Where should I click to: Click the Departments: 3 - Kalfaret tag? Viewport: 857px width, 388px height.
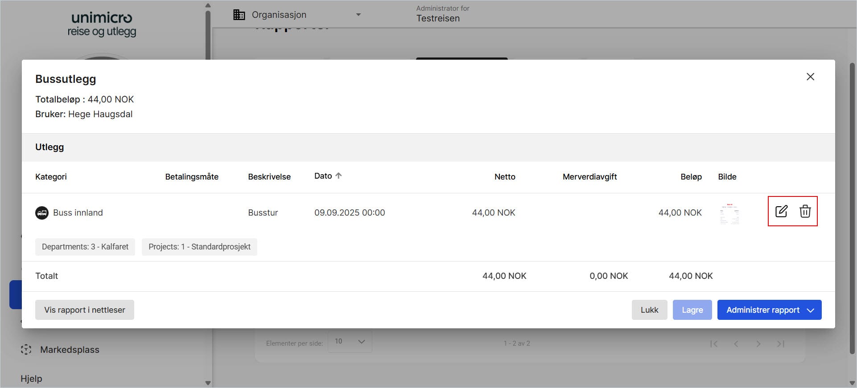click(85, 247)
